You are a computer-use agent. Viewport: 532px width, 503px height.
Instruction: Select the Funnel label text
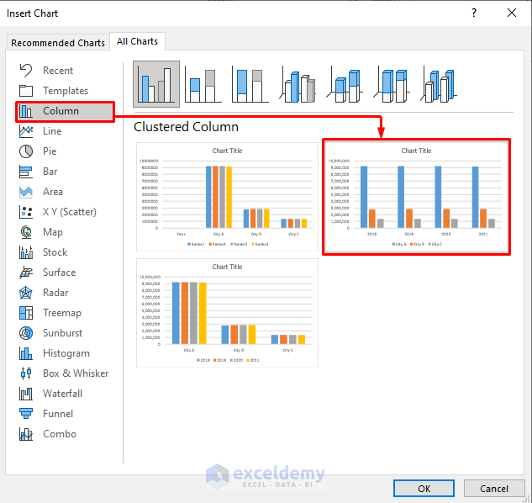coord(58,414)
